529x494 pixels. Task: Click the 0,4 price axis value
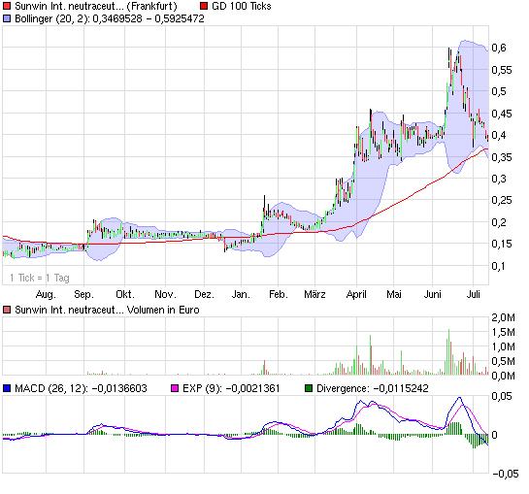[x=499, y=135]
